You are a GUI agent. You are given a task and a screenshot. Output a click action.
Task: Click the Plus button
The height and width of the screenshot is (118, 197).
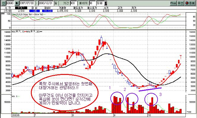click(x=173, y=3)
